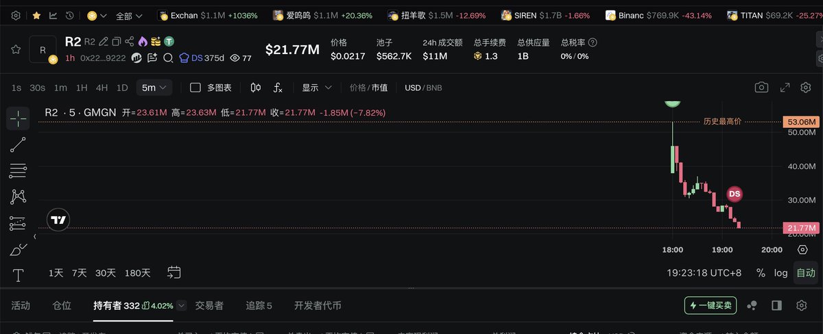The height and width of the screenshot is (334, 823).
Task: Click the R2 token logo
Action: 43,49
